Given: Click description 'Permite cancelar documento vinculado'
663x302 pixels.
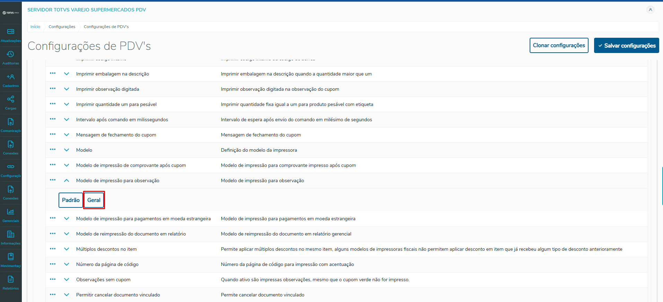Looking at the screenshot, I should (263, 295).
